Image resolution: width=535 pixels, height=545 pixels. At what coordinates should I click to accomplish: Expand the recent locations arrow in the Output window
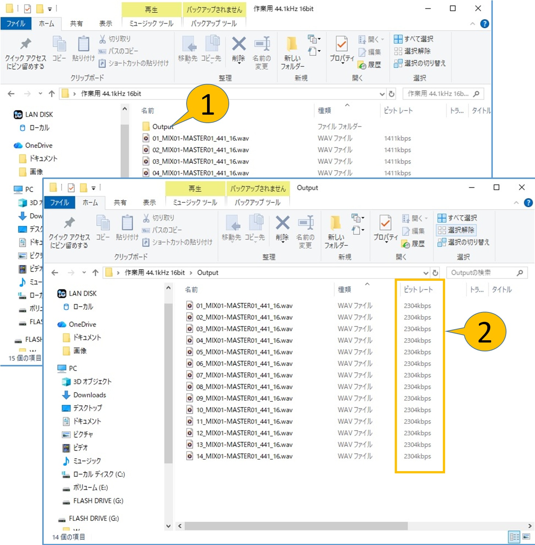(x=84, y=273)
